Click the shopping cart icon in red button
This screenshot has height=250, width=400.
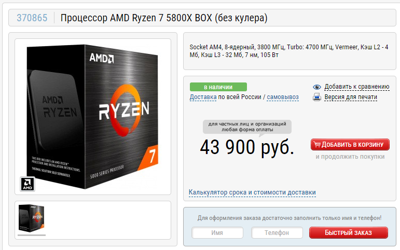(x=317, y=144)
